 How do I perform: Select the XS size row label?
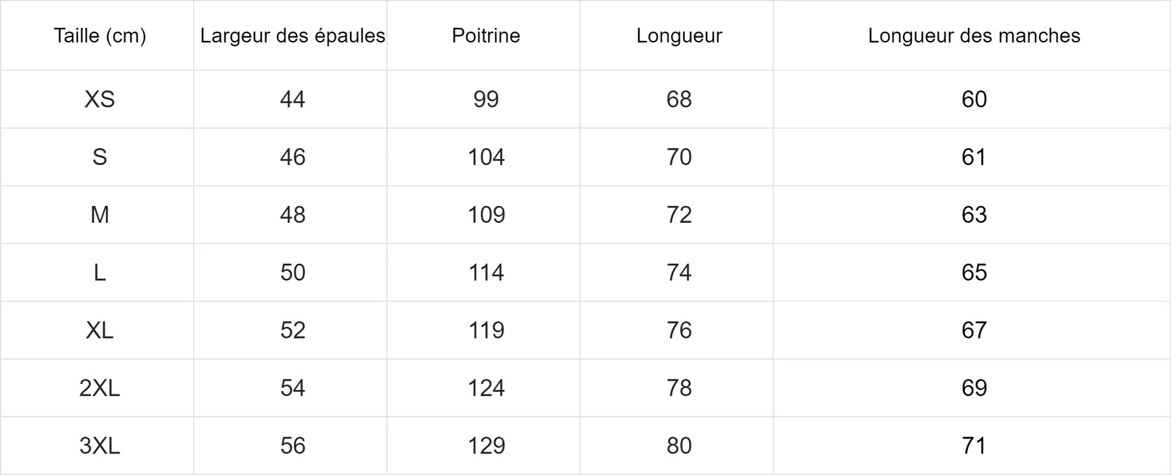click(x=100, y=99)
